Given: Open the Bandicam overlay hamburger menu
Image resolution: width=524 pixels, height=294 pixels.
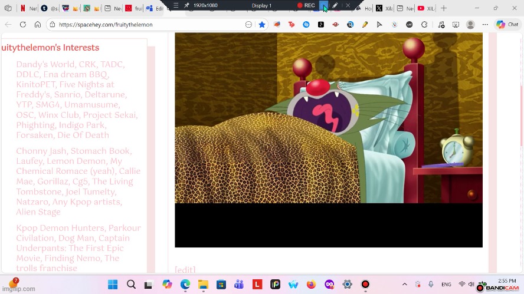Looking at the screenshot, I should point(176,5).
